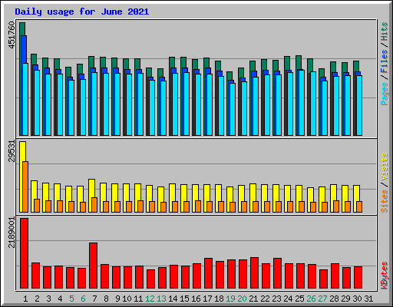This screenshot has height=307, width=393.
Task: Click the red KBytes bar for day 12
Action: 151,279
